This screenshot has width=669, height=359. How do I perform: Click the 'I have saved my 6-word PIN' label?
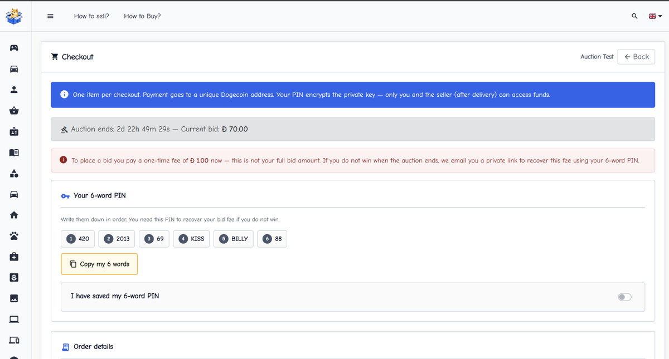pos(115,296)
